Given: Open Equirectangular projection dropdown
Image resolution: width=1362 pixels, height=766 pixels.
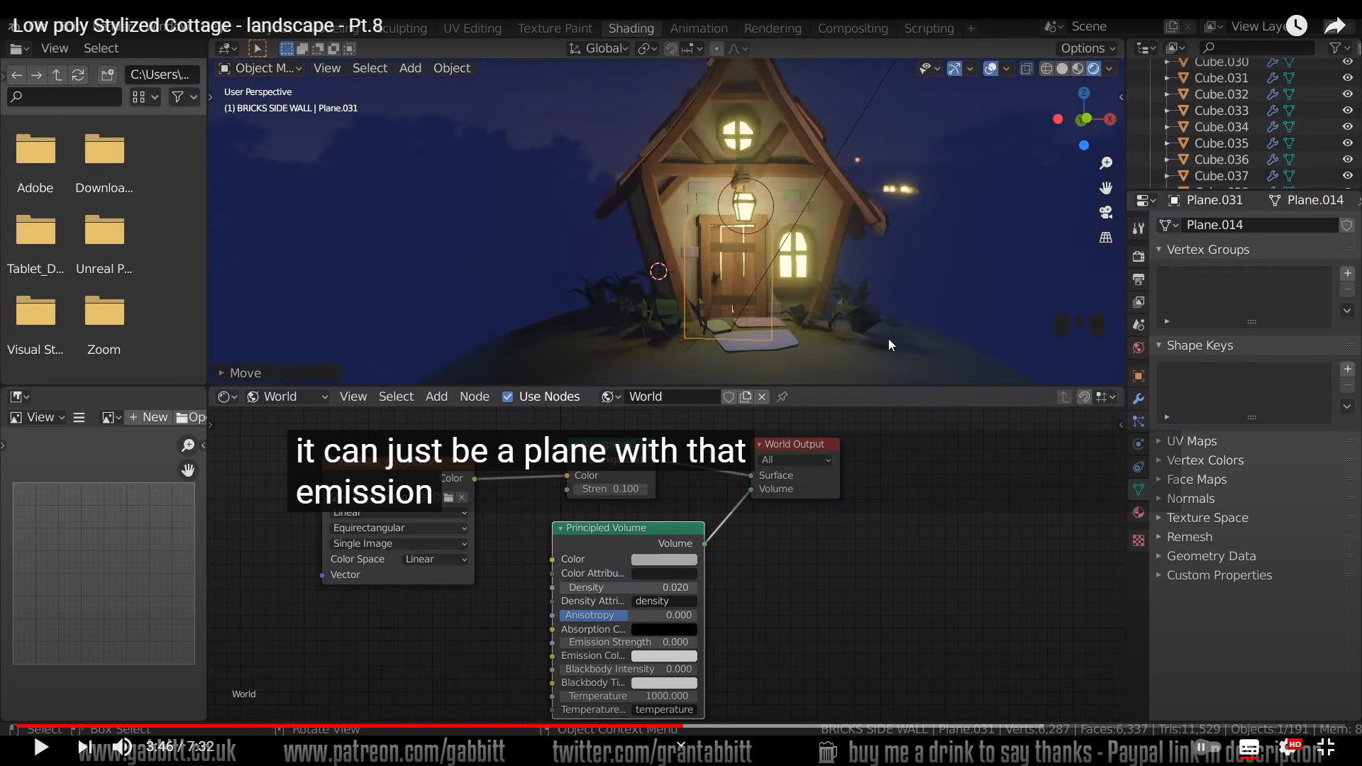Looking at the screenshot, I should (x=399, y=528).
